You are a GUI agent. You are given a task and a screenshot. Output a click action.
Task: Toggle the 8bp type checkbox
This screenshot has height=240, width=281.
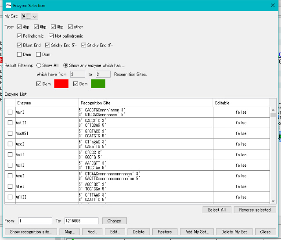pos(53,27)
